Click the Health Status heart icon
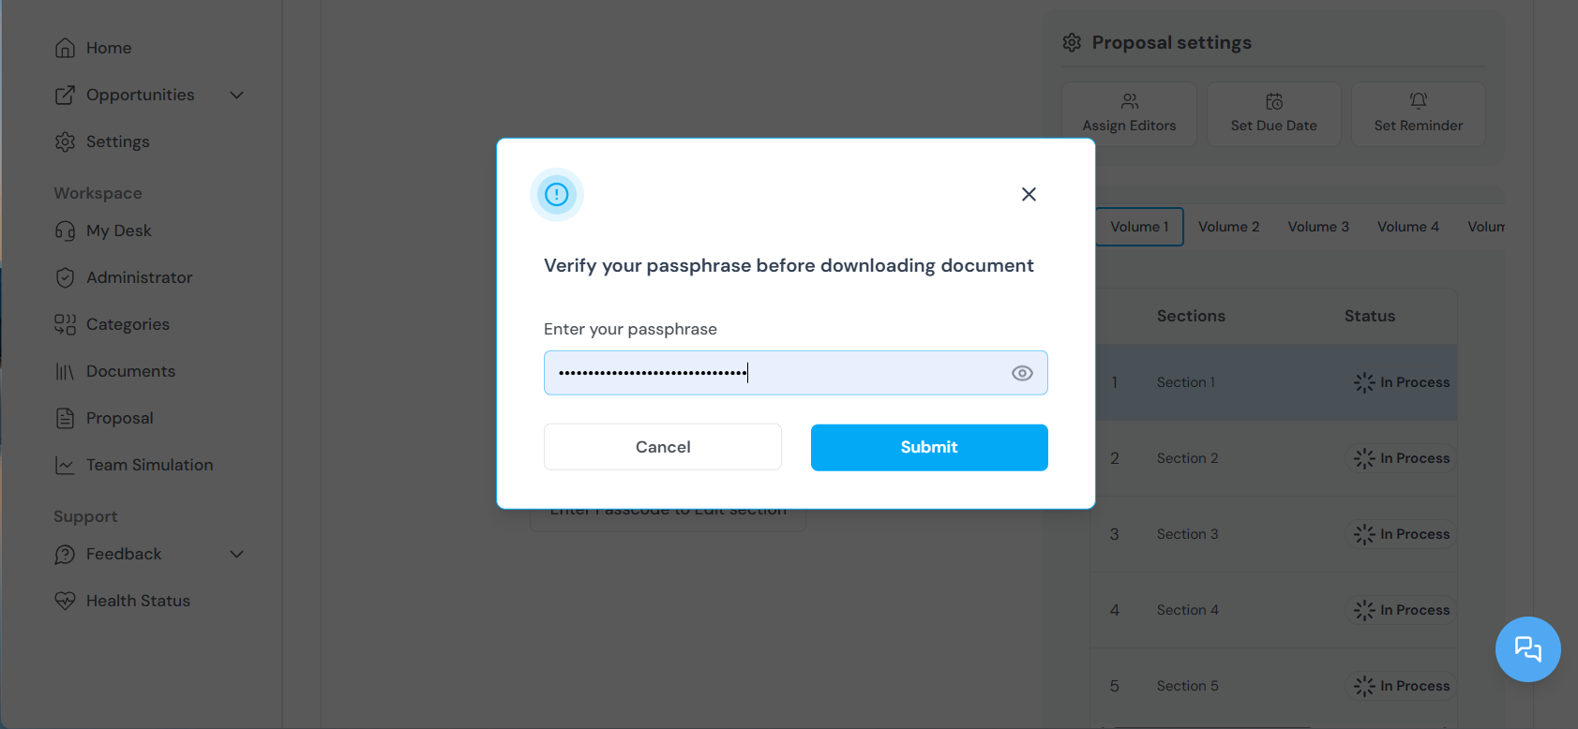The height and width of the screenshot is (729, 1578). [65, 601]
